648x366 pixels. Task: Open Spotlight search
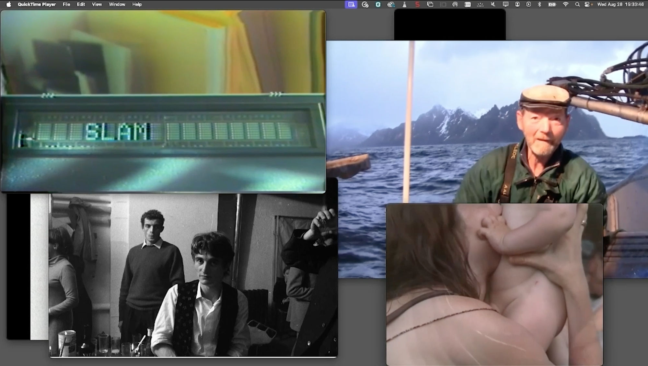click(577, 4)
